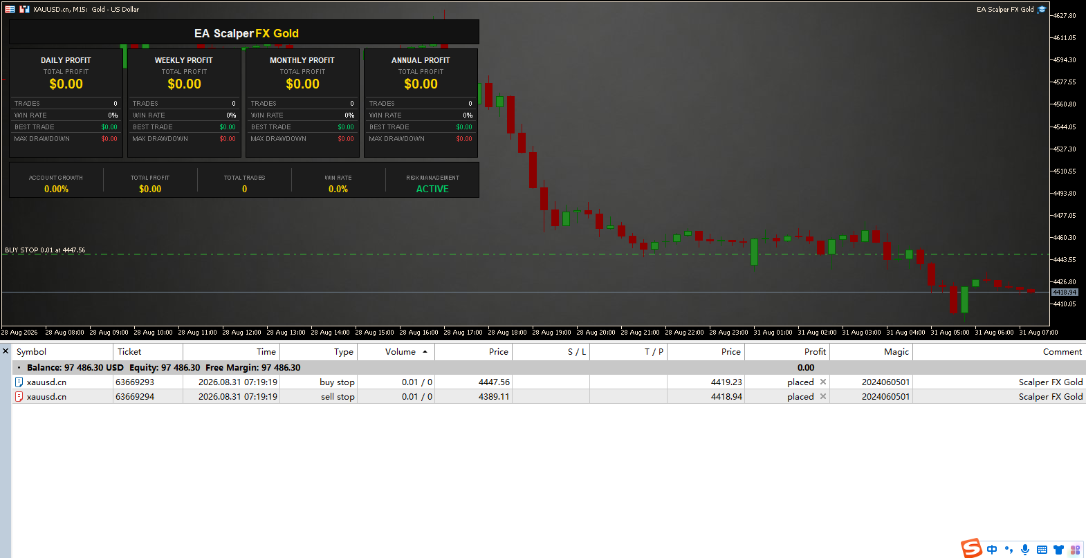This screenshot has width=1086, height=558.
Task: Click ticket number 63669293
Action: coord(135,382)
